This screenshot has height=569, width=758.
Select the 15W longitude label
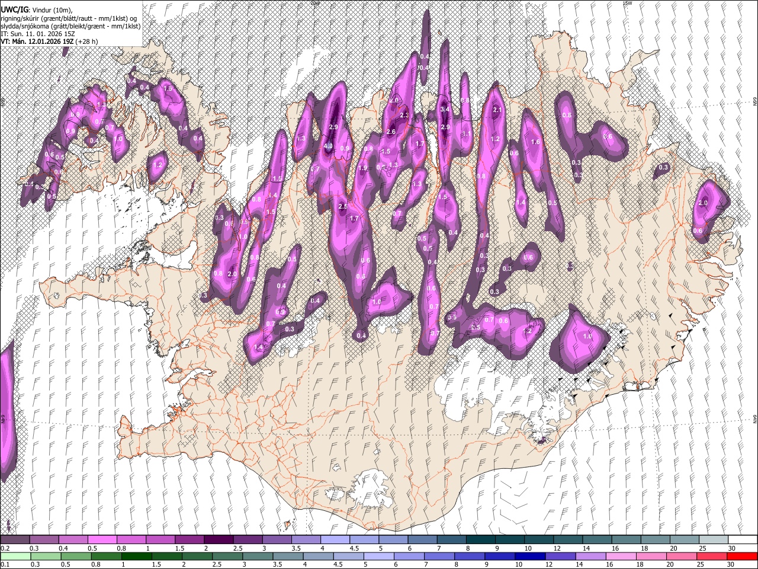click(x=627, y=3)
